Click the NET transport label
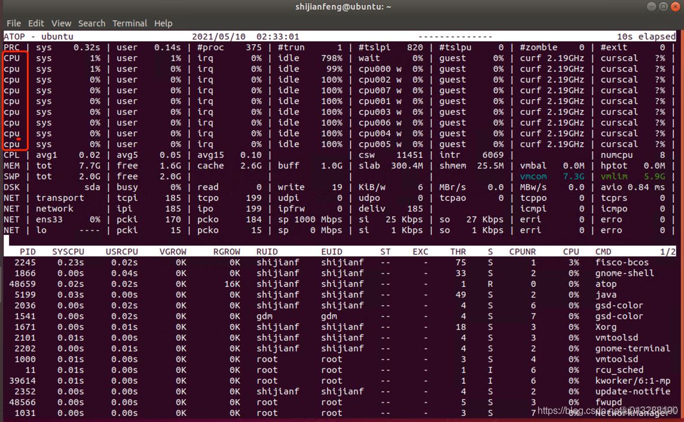This screenshot has width=684, height=422. (60, 198)
